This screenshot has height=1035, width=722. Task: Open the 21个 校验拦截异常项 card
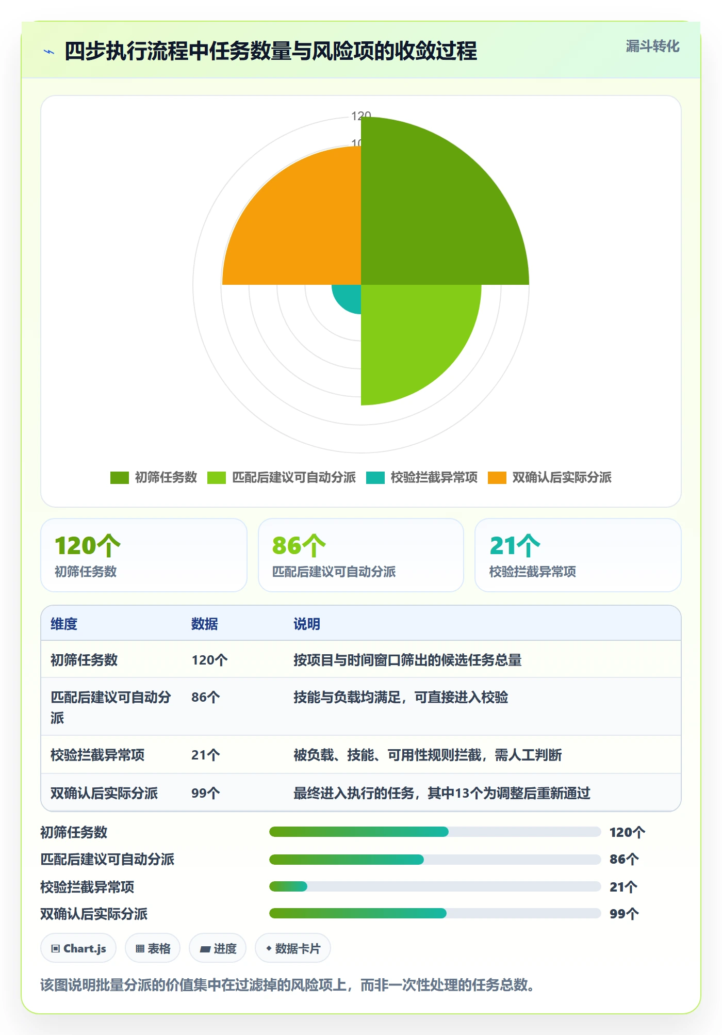[x=578, y=555]
